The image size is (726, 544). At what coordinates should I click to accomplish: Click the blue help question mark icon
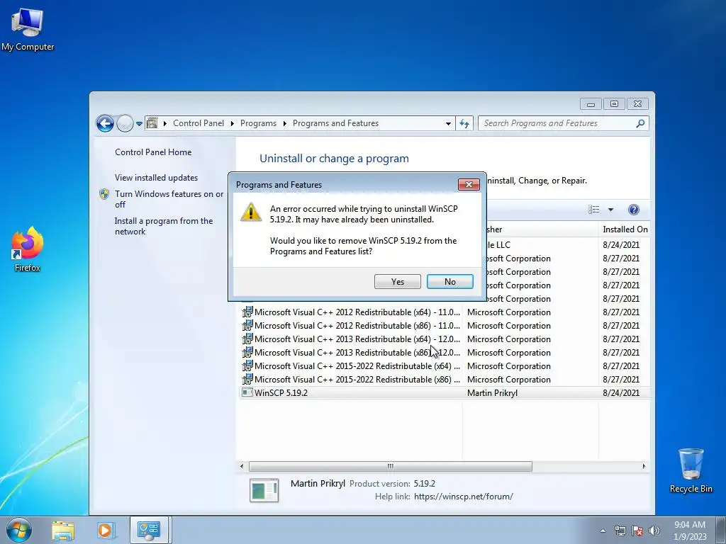pos(633,210)
